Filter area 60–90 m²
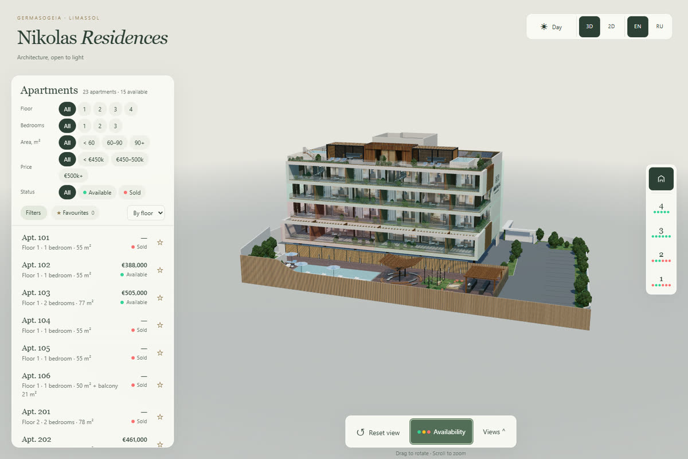Viewport: 688px width, 459px height. click(x=115, y=143)
